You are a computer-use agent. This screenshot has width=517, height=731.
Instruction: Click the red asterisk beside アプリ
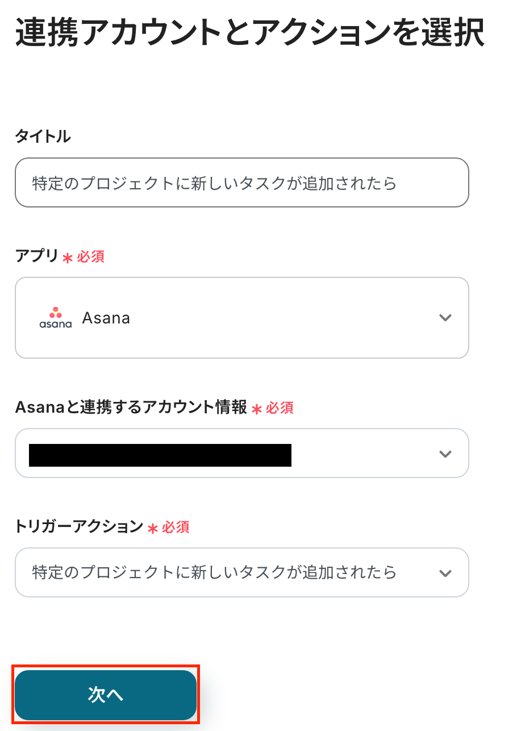[x=68, y=258]
